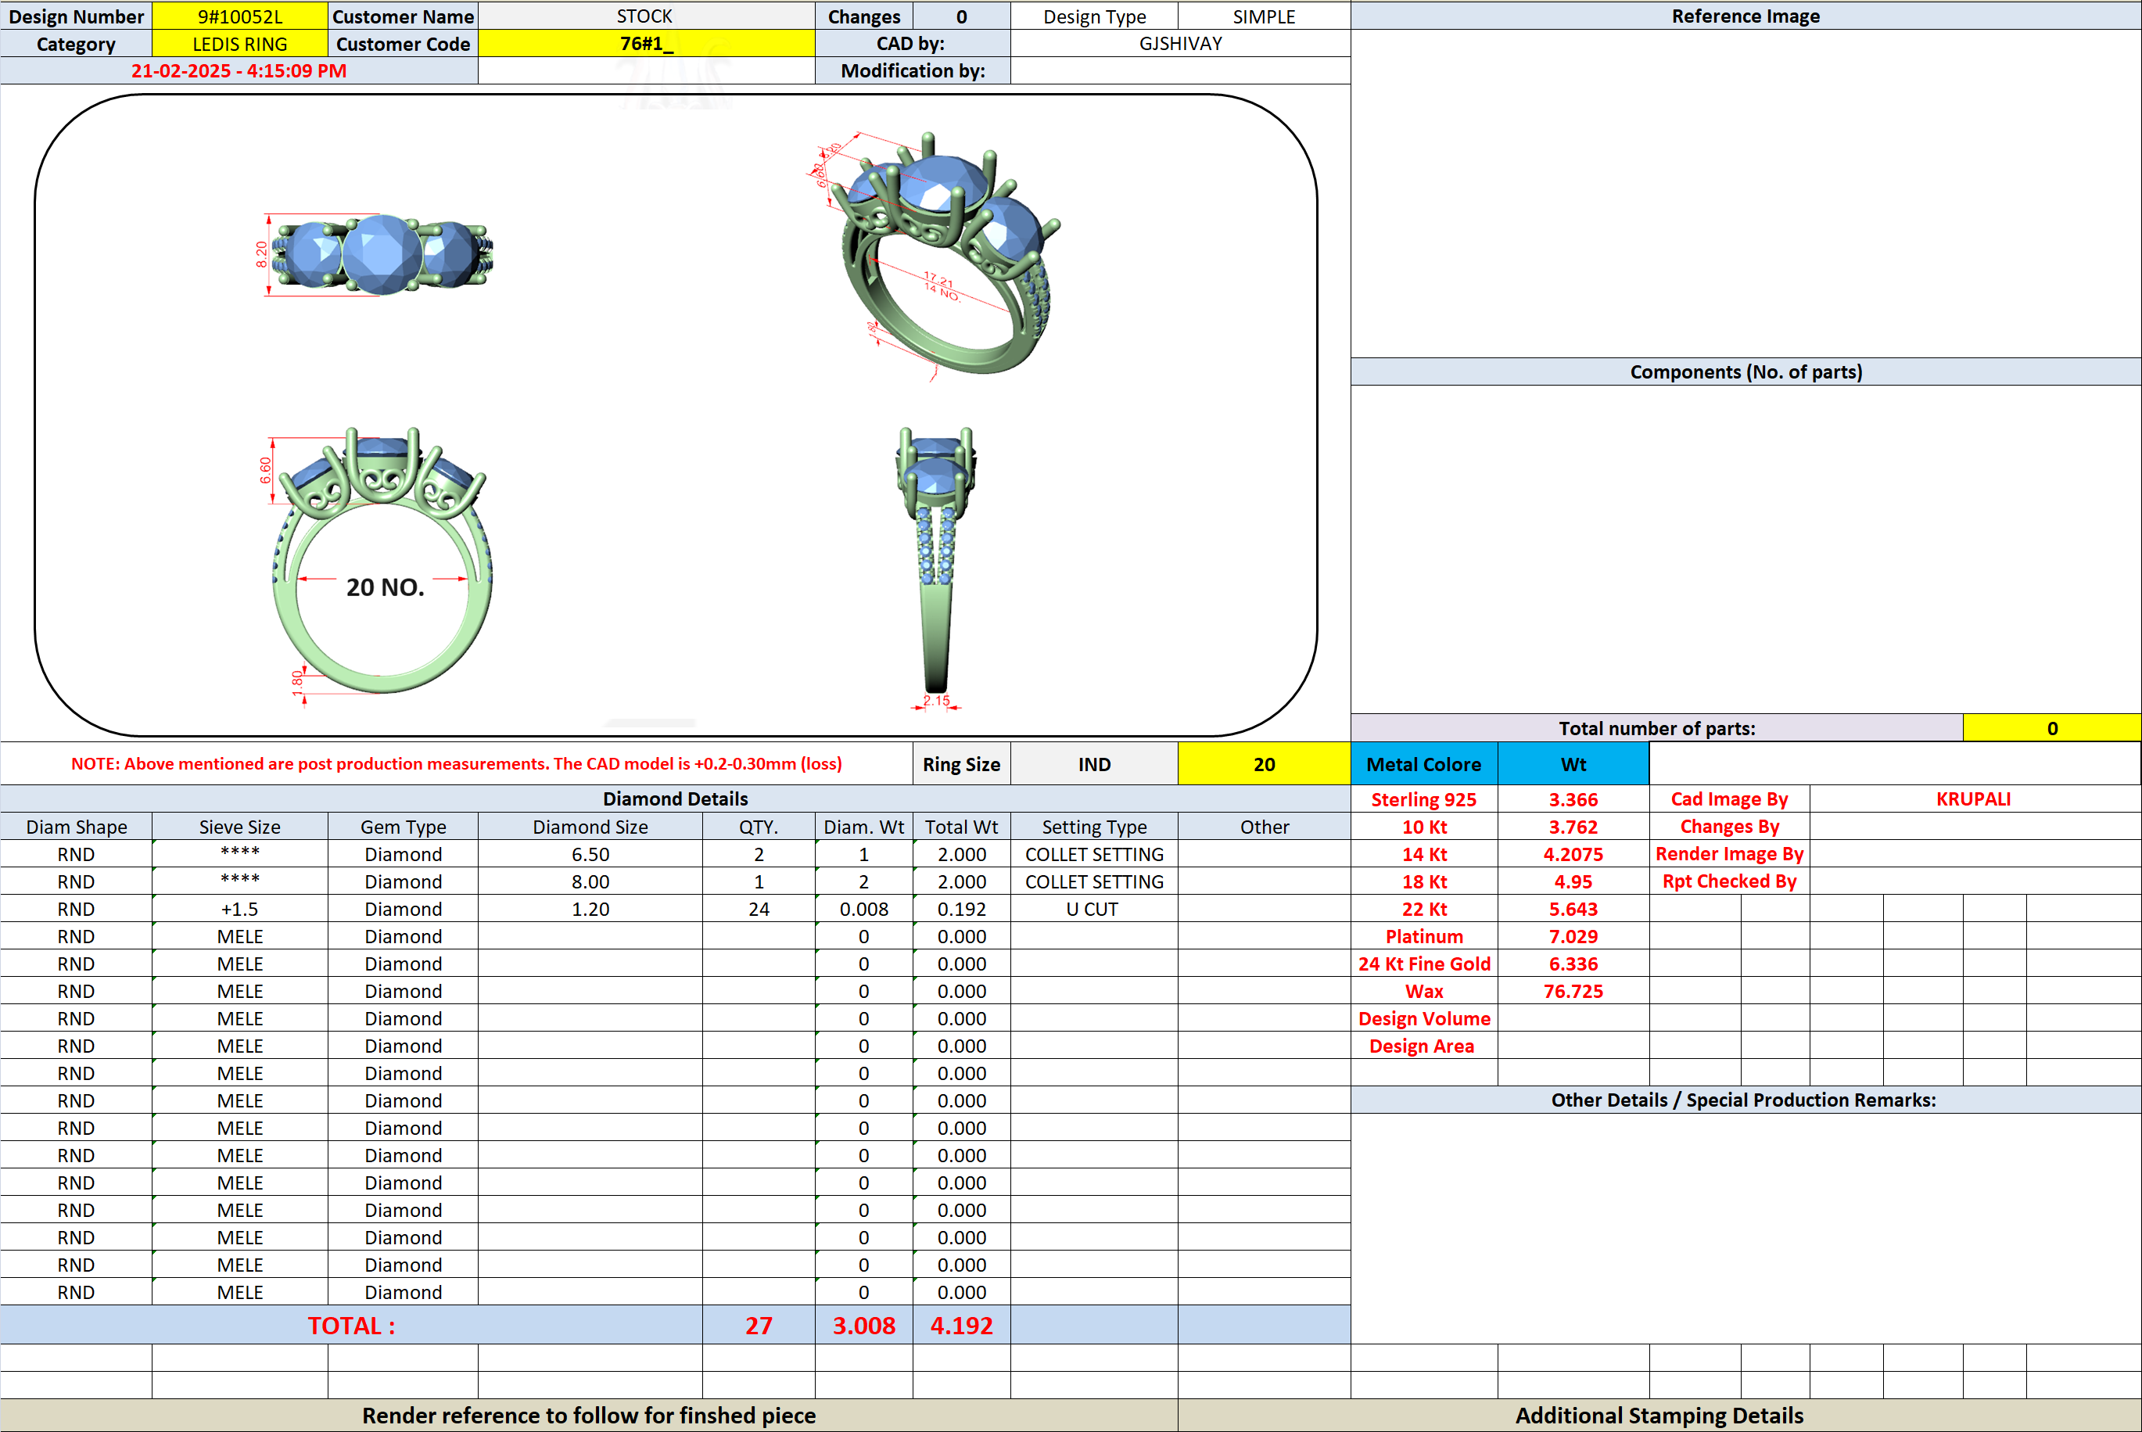Open the top-view ring thumbnail with 8.20 dimension
2142x1432 pixels.
(375, 256)
